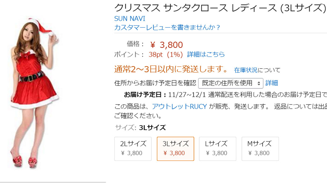Screen dimensions: 327x183
Task: Click the サイズ: 3Lサイズ label
Action: coord(141,127)
